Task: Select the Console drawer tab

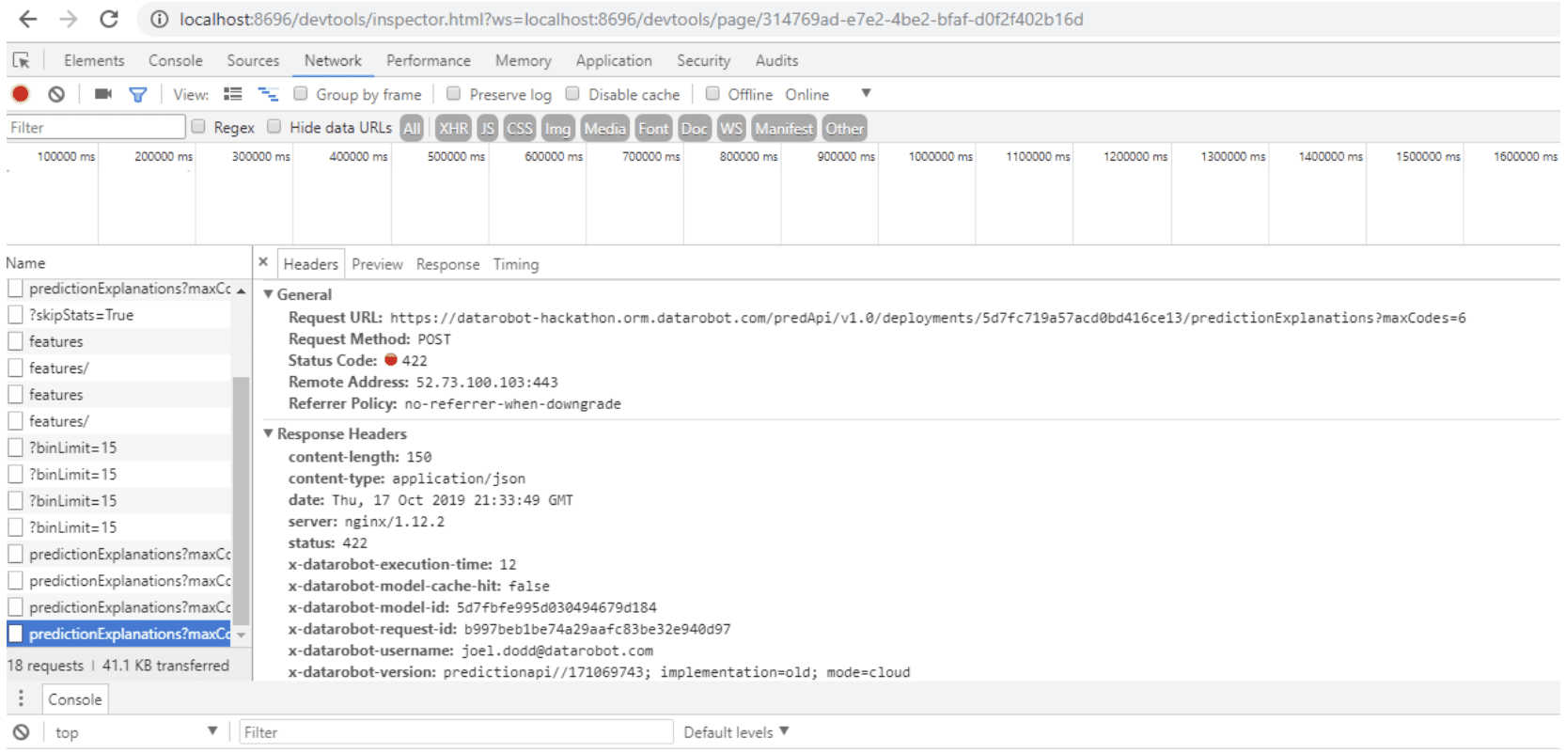Action: pyautogui.click(x=75, y=699)
